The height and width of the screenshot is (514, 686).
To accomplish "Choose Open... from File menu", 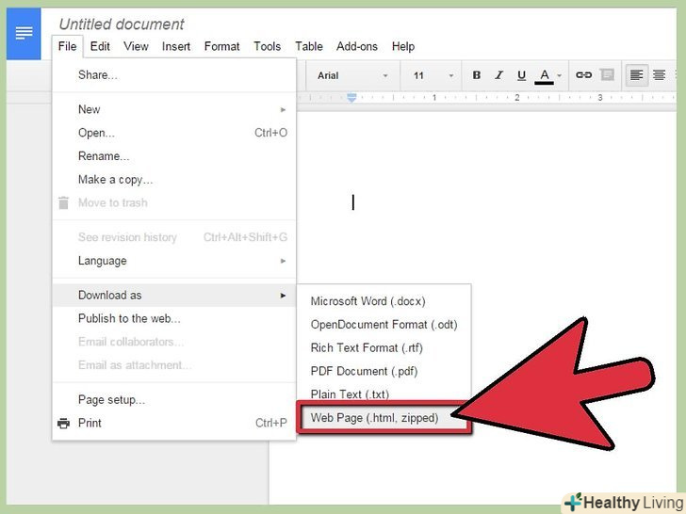I will pos(173,133).
